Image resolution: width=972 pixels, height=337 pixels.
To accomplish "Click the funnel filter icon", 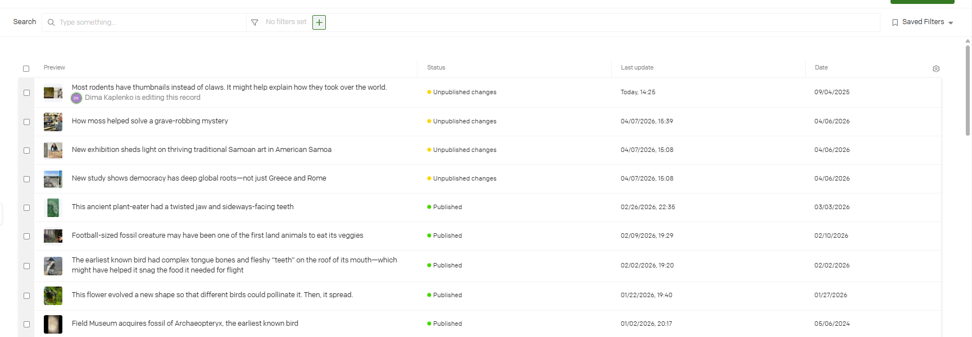I will click(x=255, y=22).
